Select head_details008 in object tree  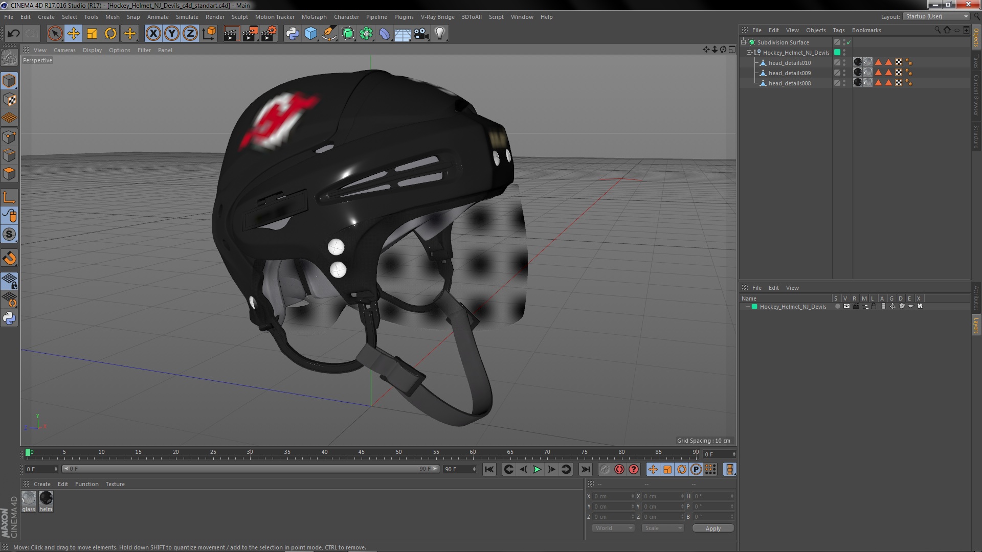coord(789,83)
